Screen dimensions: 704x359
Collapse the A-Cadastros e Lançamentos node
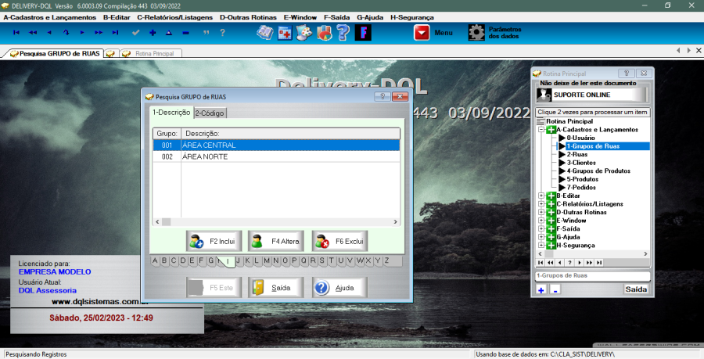tap(541, 130)
